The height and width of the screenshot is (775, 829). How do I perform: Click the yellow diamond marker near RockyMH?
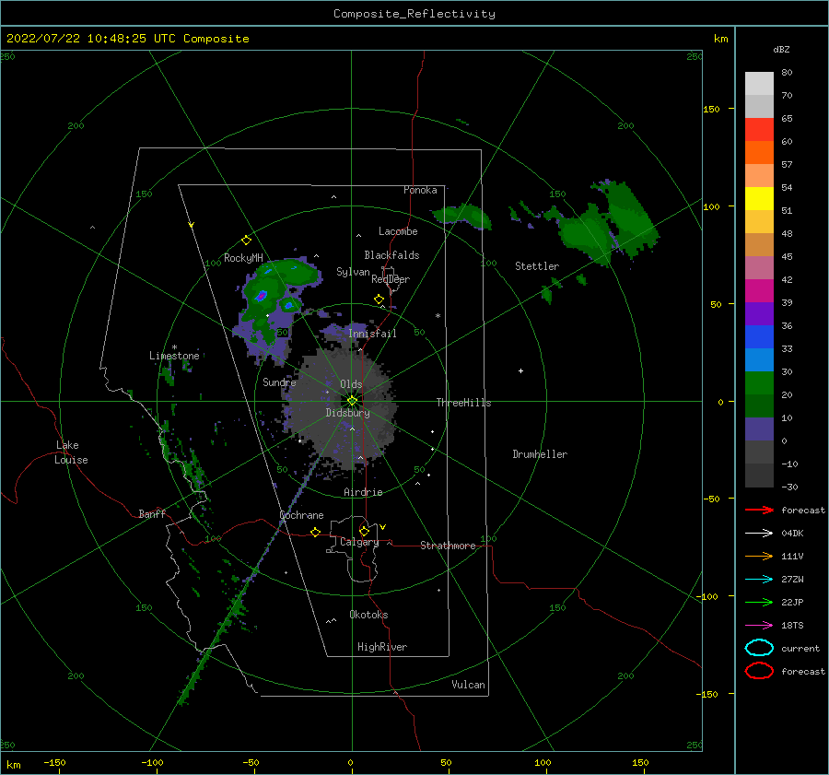point(246,241)
